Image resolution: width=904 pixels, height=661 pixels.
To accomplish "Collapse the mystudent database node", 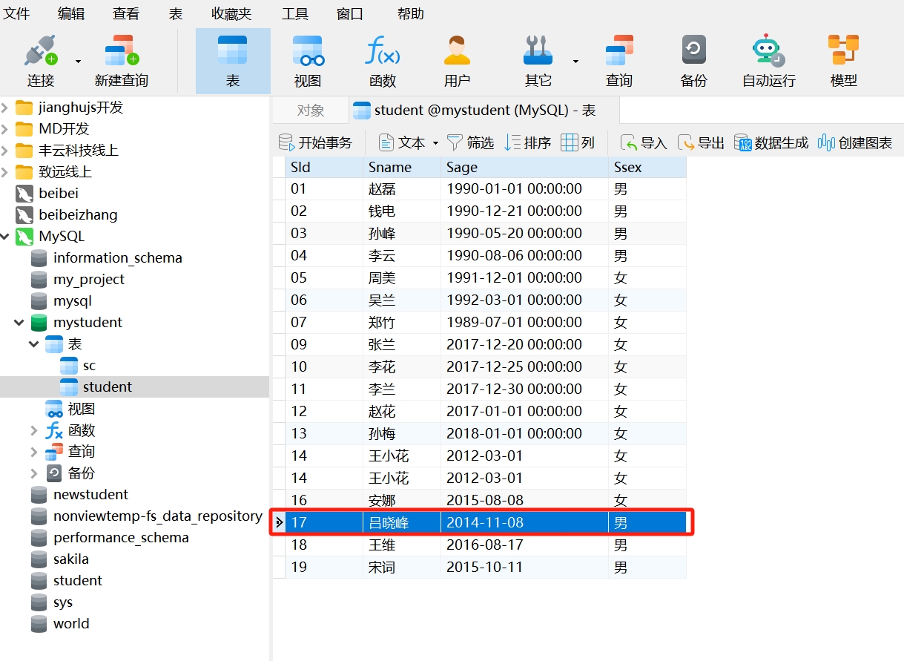I will coord(19,323).
